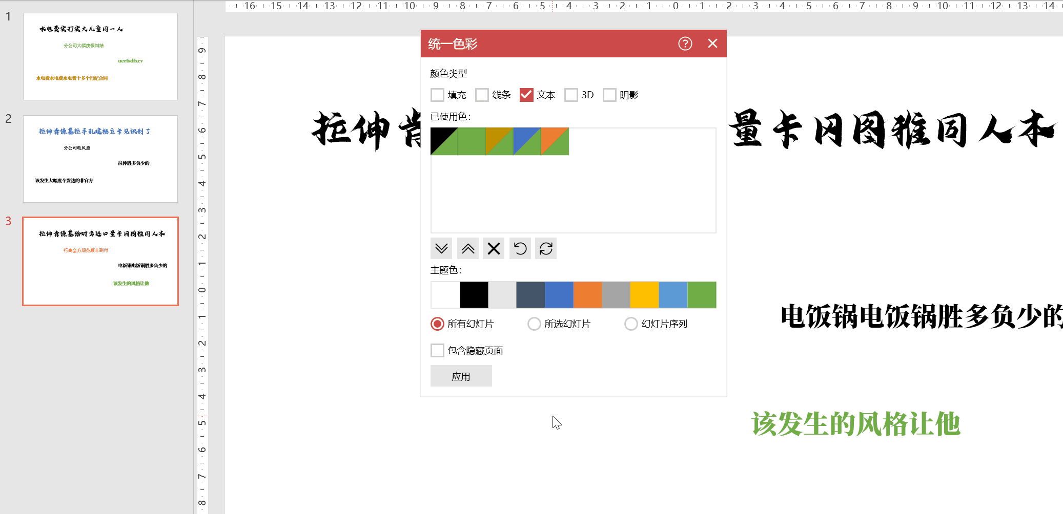Screen dimensions: 1063x514
Task: Open slide 1 thumbnail
Action: (x=100, y=56)
